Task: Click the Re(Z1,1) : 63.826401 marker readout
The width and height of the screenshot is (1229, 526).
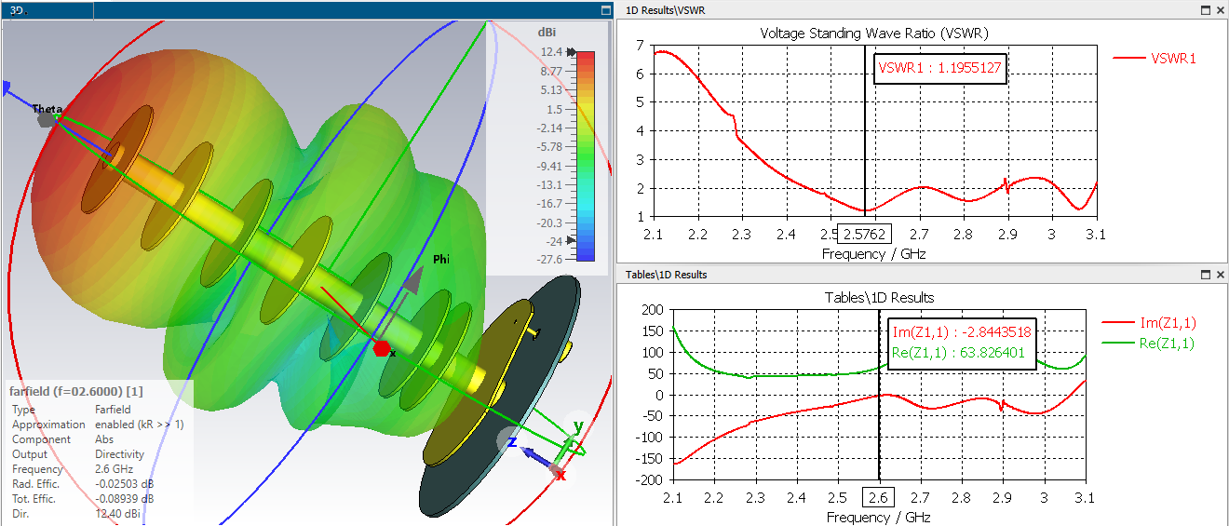Action: point(959,353)
